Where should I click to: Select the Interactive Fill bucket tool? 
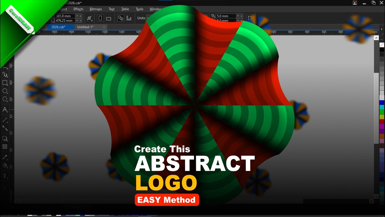tap(5, 165)
